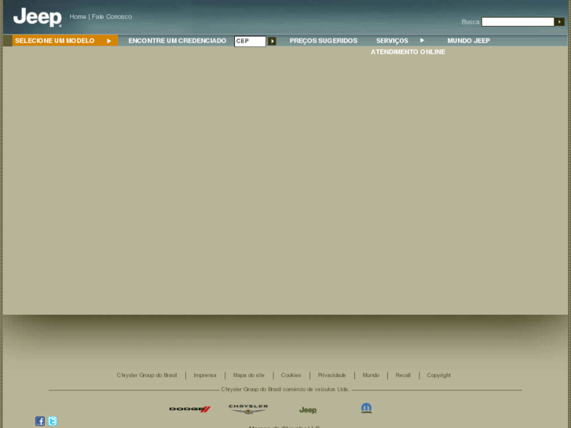Open Mapa do site link
571x428 pixels.
tap(249, 375)
